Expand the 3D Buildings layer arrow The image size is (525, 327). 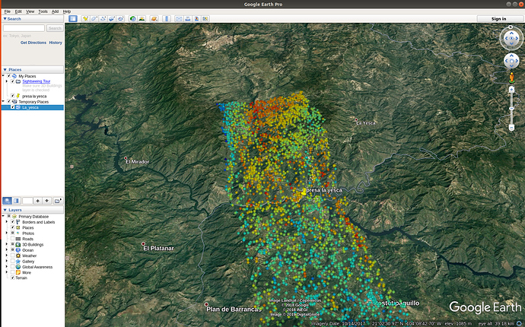[7, 244]
